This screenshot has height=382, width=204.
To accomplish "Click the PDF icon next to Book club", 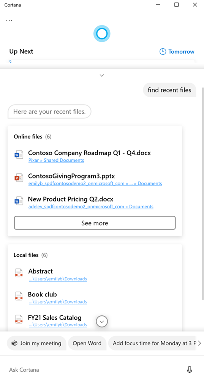I will click(x=19, y=296).
